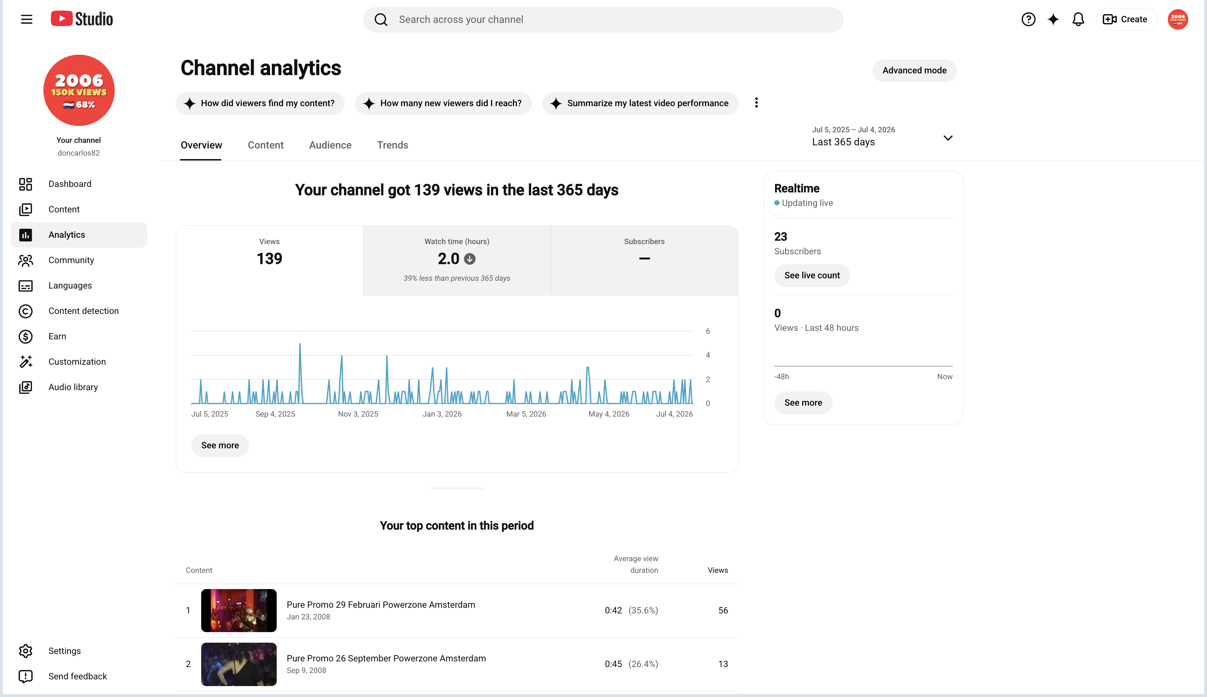Open the Pure Promo 26 September video thumbnail
Screen dimensions: 1207x697
click(239, 664)
